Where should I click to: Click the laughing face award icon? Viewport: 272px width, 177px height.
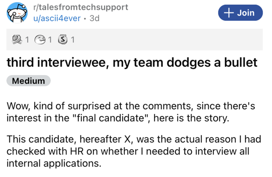coord(41,40)
